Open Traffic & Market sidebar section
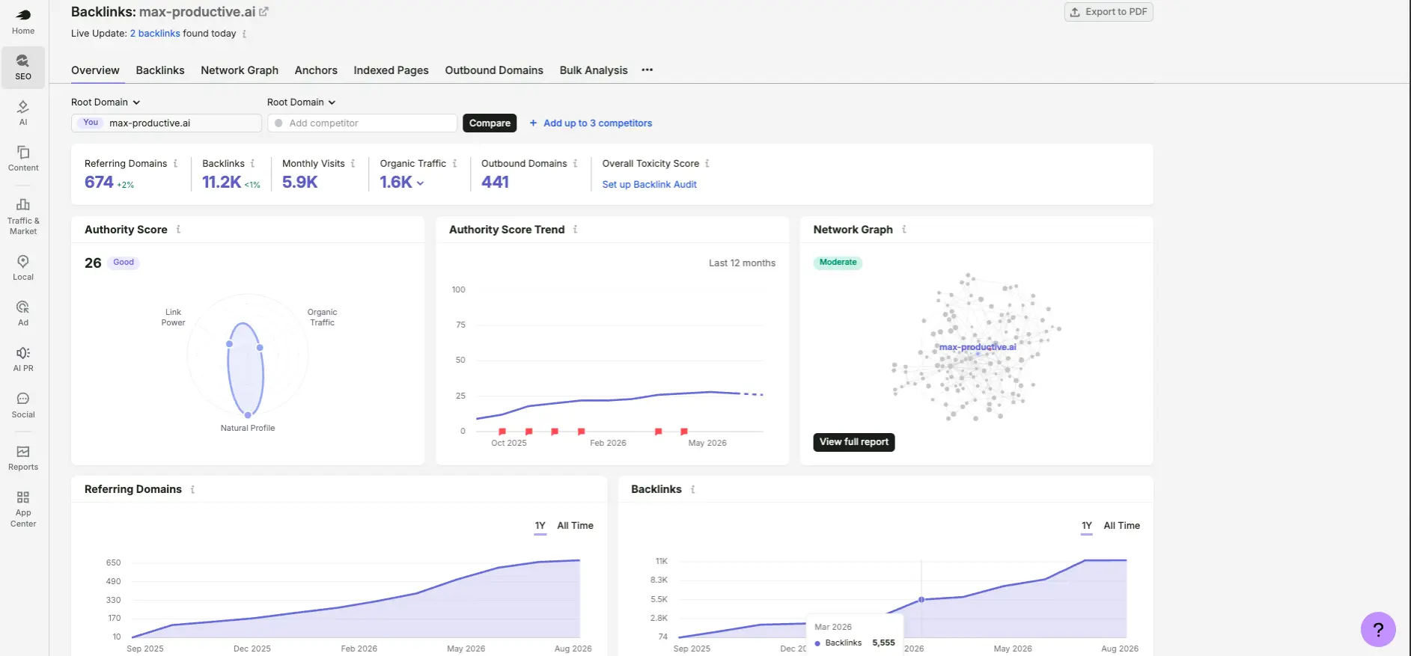The height and width of the screenshot is (656, 1411). (23, 216)
